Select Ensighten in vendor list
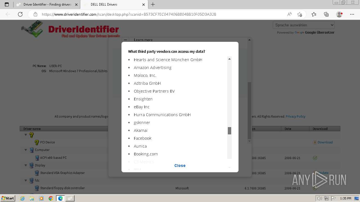Viewport: 360px width, 202px height. pyautogui.click(x=143, y=99)
